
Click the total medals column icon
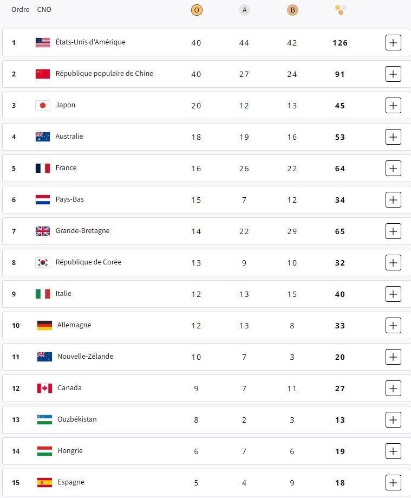pyautogui.click(x=340, y=10)
